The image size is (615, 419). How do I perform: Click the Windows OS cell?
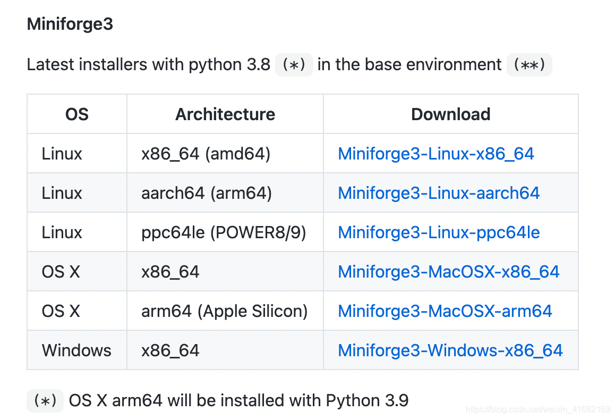click(76, 350)
